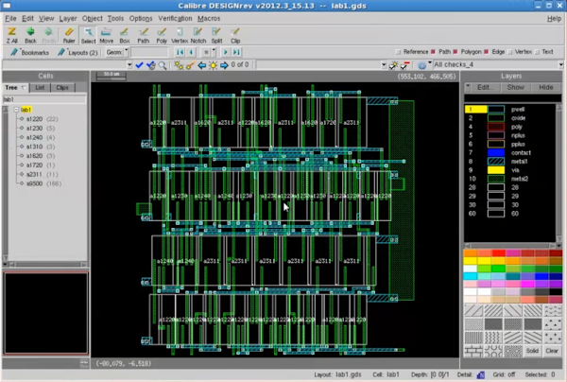567x382 pixels.
Task: Switch to the Clips tab
Action: pyautogui.click(x=61, y=87)
